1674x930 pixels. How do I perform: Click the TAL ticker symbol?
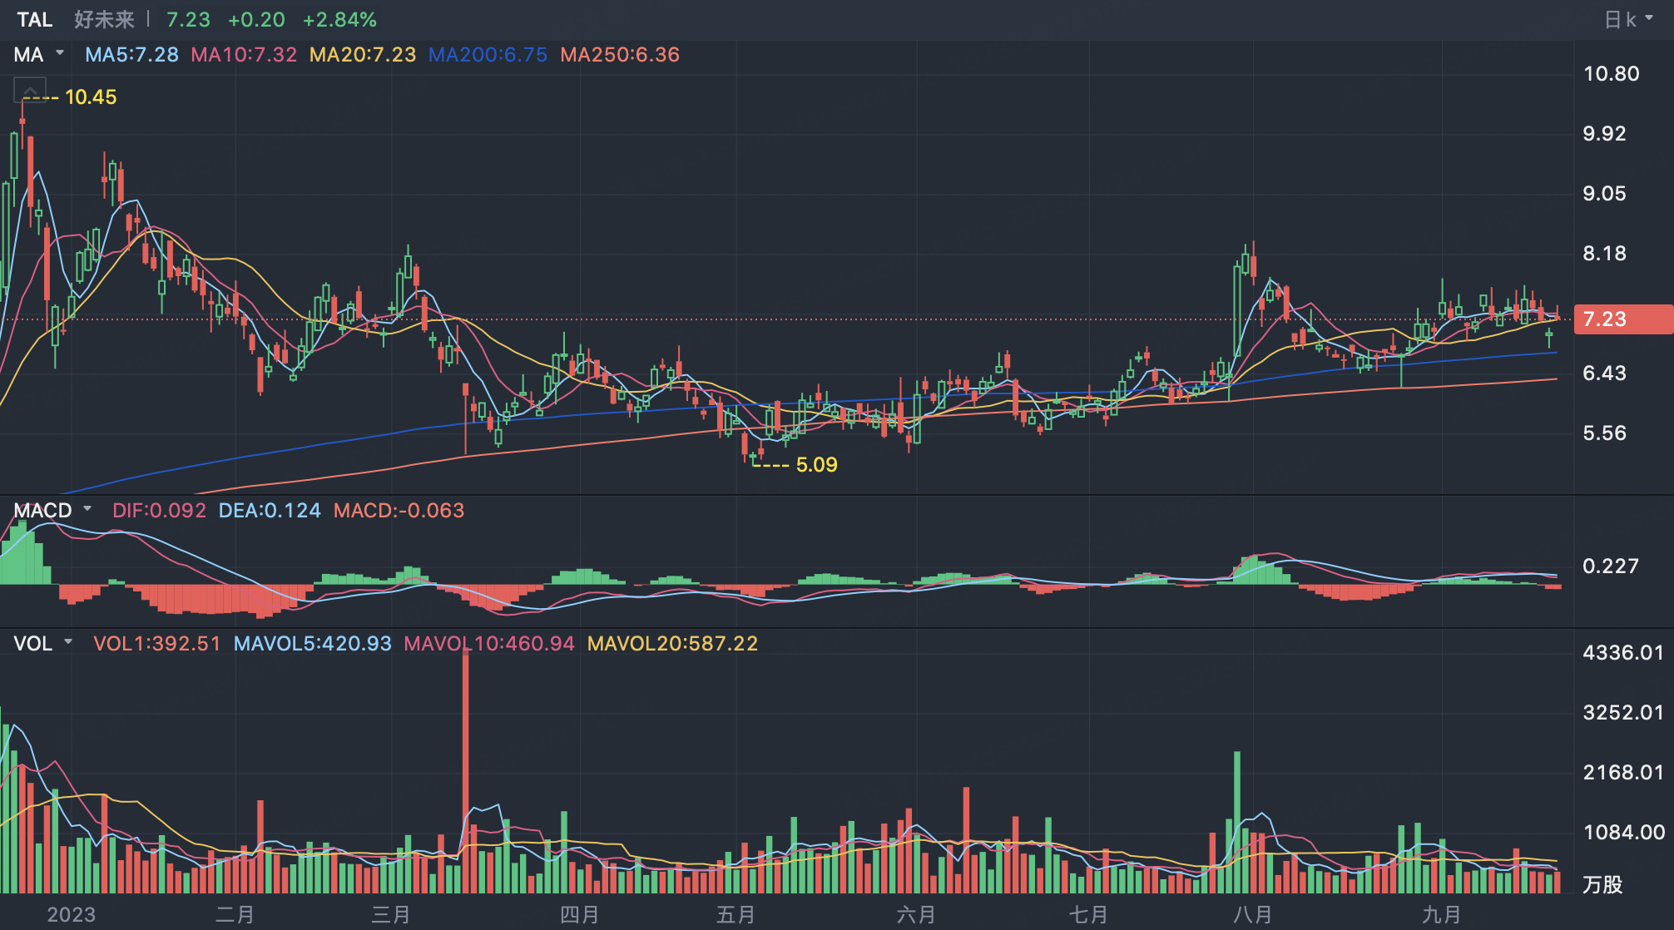35,20
